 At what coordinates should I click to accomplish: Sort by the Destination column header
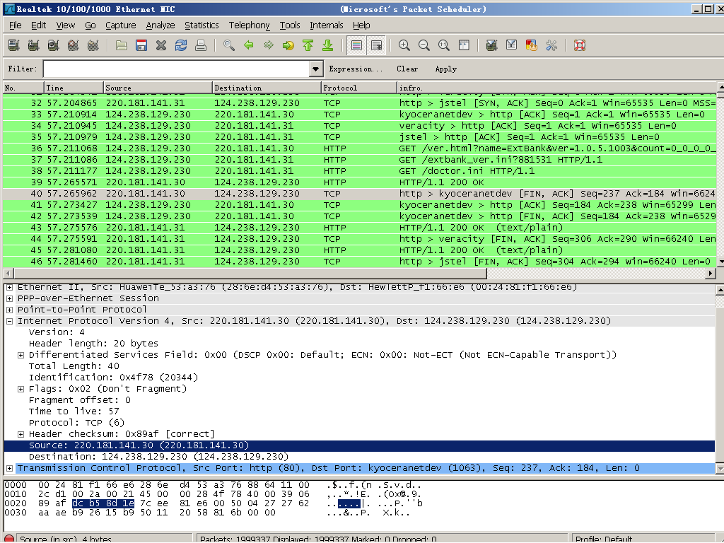tap(267, 88)
